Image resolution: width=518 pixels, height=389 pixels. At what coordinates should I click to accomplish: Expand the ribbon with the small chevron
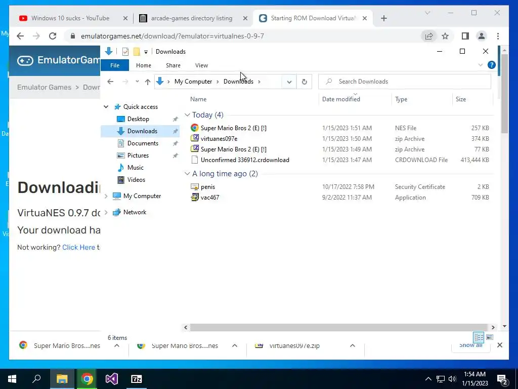coord(481,65)
